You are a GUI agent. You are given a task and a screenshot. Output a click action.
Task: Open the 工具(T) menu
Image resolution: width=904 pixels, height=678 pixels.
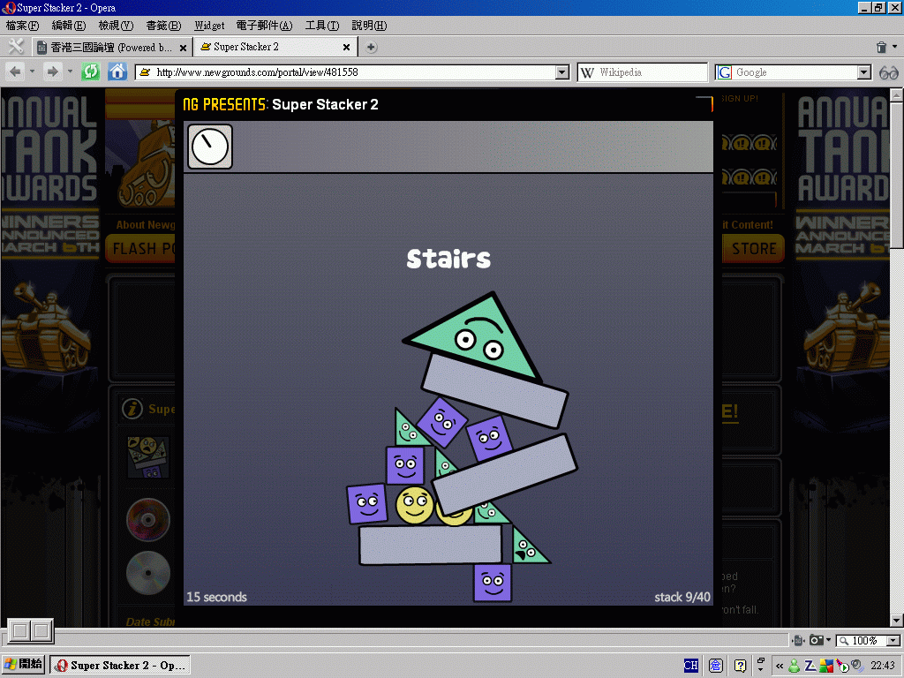click(x=322, y=26)
